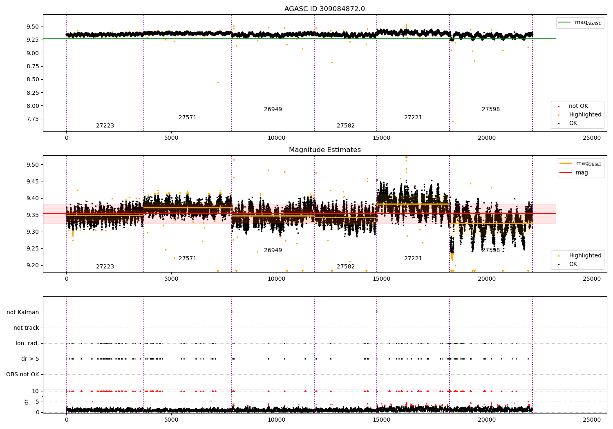Image resolution: width=613 pixels, height=429 pixels.
Task: Click obsid label 27598 in AGASC plot
Action: [x=491, y=109]
